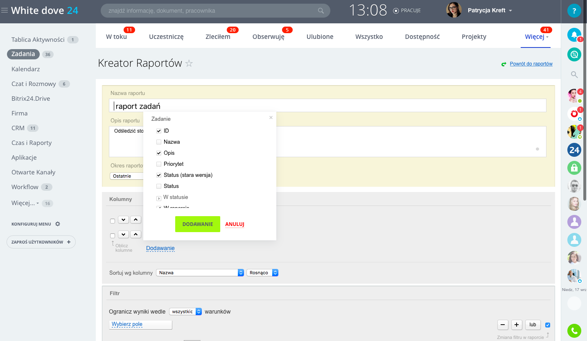Click the green phone call icon
The height and width of the screenshot is (341, 587).
(x=574, y=330)
